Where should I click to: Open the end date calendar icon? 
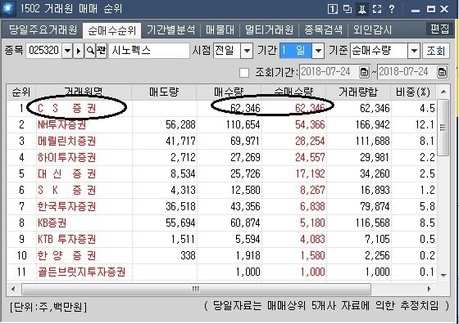(442, 72)
